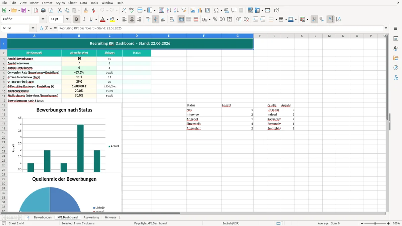Click the Increase Indent icon

(x=255, y=19)
